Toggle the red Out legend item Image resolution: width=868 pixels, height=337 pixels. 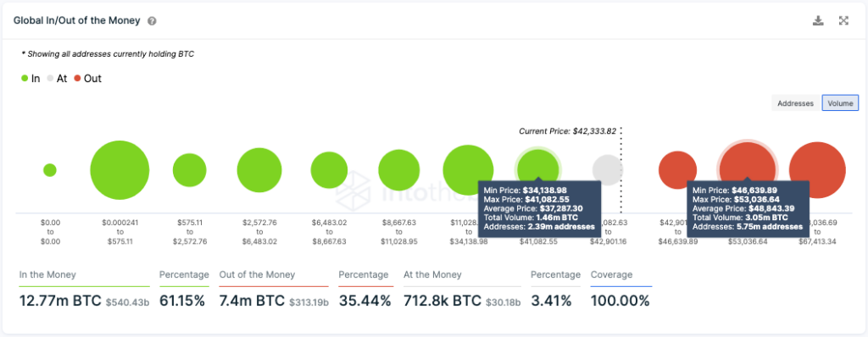87,79
